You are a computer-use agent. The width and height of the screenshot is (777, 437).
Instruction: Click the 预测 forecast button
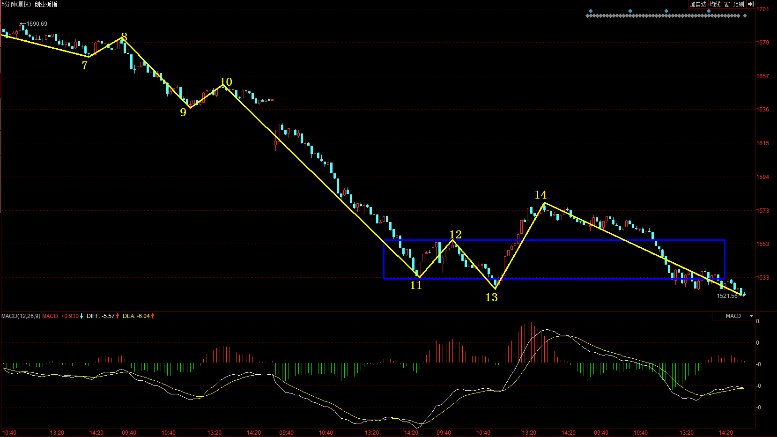click(739, 4)
